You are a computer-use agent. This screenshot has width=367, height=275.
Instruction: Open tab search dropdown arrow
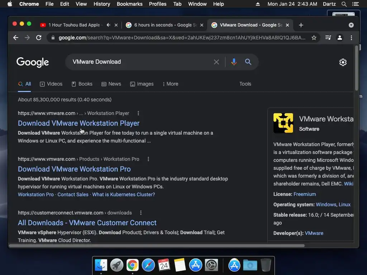click(351, 25)
